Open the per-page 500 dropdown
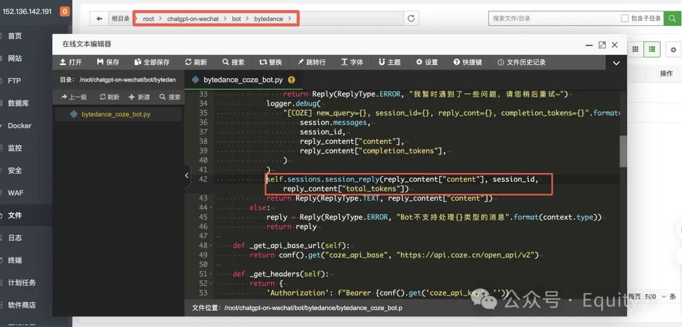Screen dimensions: 682x327 656,297
